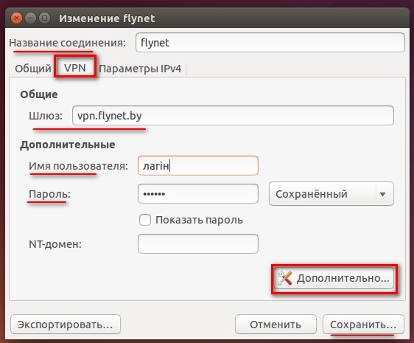Click the Отменить button
Viewport: 414px width, 343px height.
(276, 325)
